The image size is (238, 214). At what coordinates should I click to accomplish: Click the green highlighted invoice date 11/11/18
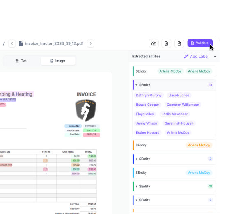[92, 130]
